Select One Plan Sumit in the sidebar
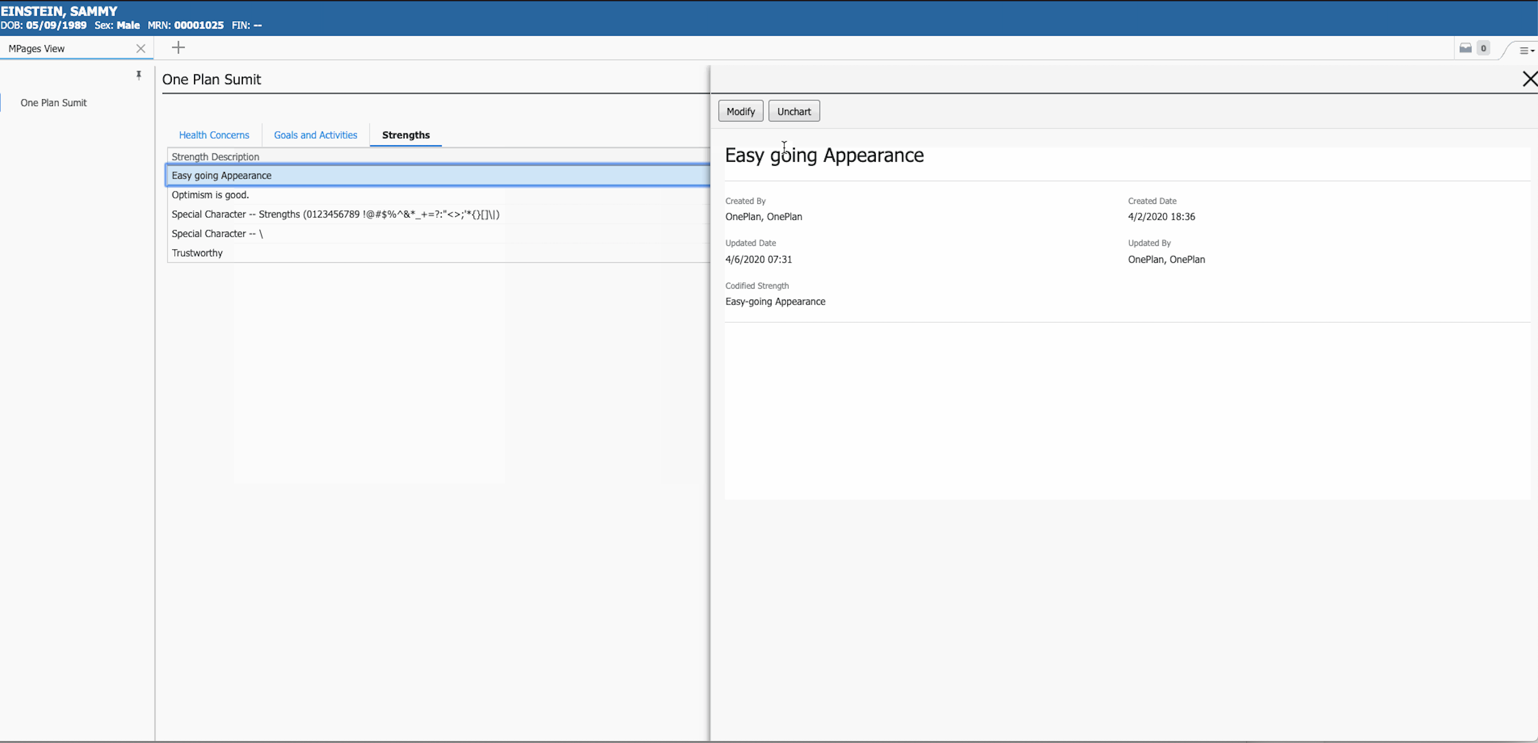This screenshot has height=743, width=1538. click(x=53, y=103)
